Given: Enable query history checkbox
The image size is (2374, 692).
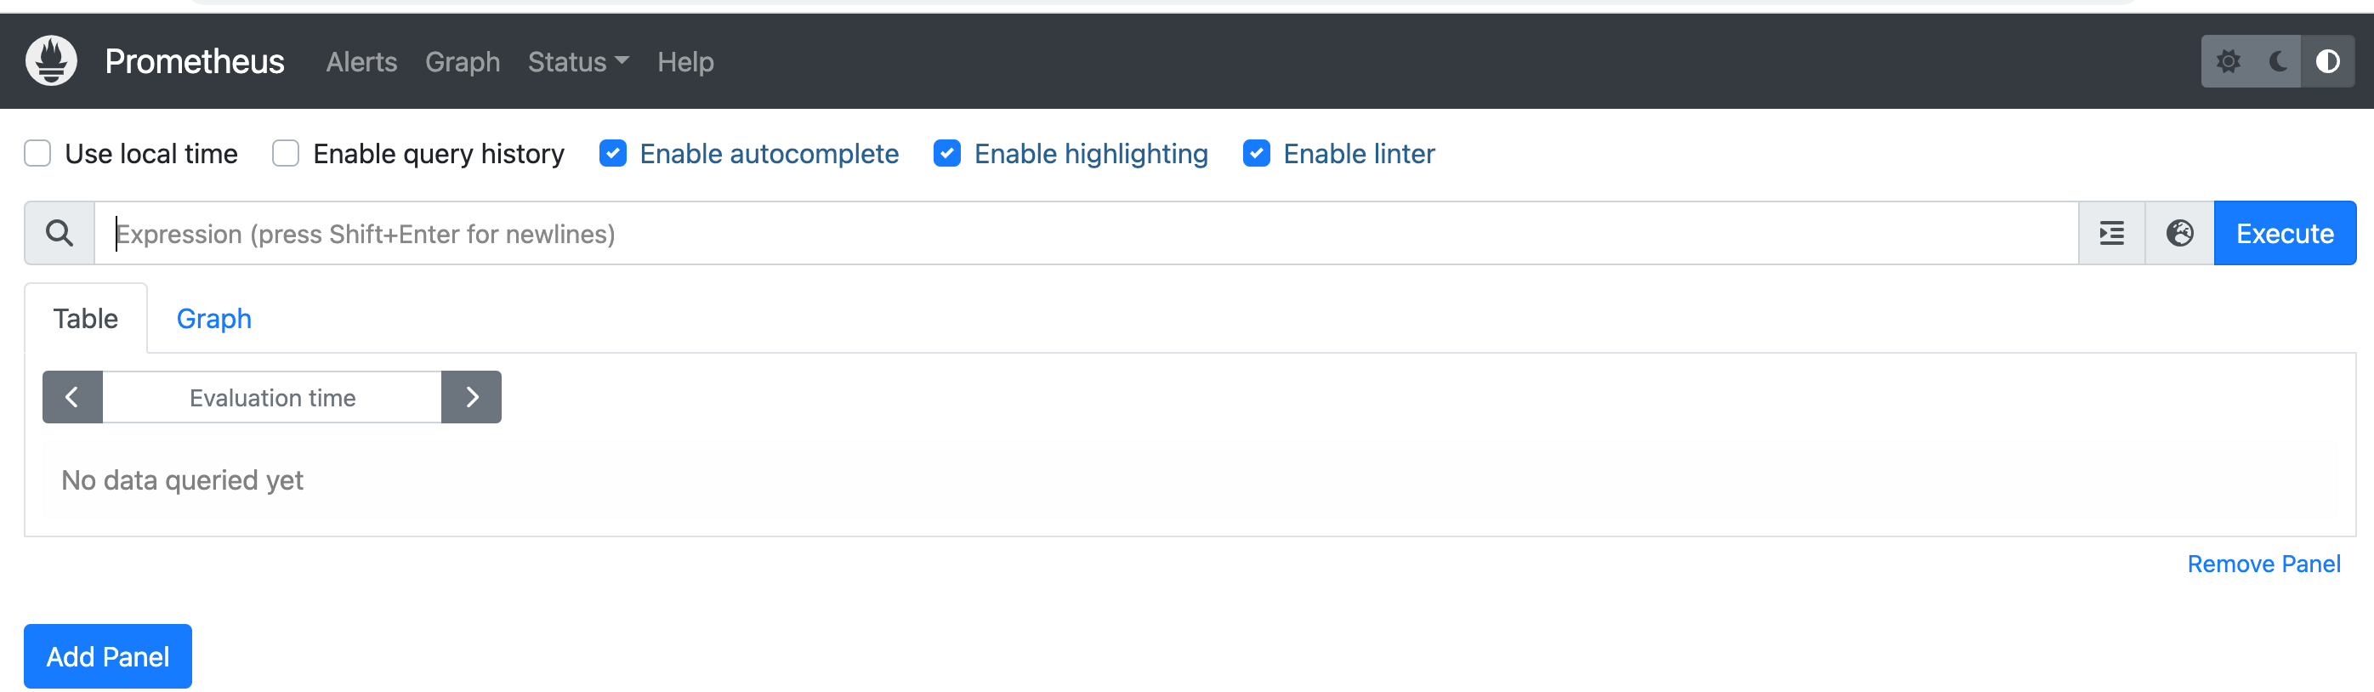Looking at the screenshot, I should click(286, 153).
